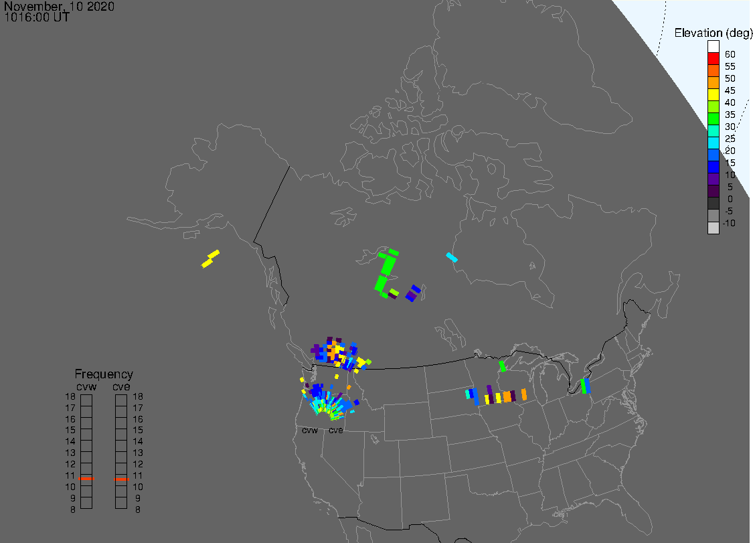Screen dimensions: 753x543
Task: Pick the pure blue 10–15 elevation swatch
Action: point(713,167)
